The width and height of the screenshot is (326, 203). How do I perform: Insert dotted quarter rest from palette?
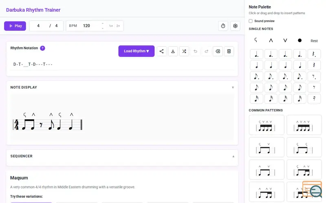[314, 54]
